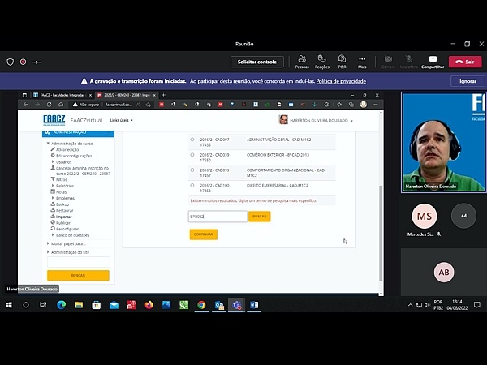Click the sidebar BUSCAR button
The height and width of the screenshot is (365, 487).
tap(78, 275)
